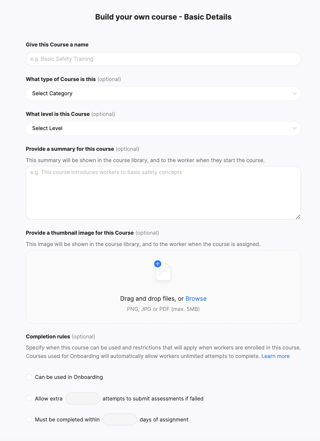Click the PNG, JPG or PDF hint text
The image size is (320, 441).
[x=163, y=309]
